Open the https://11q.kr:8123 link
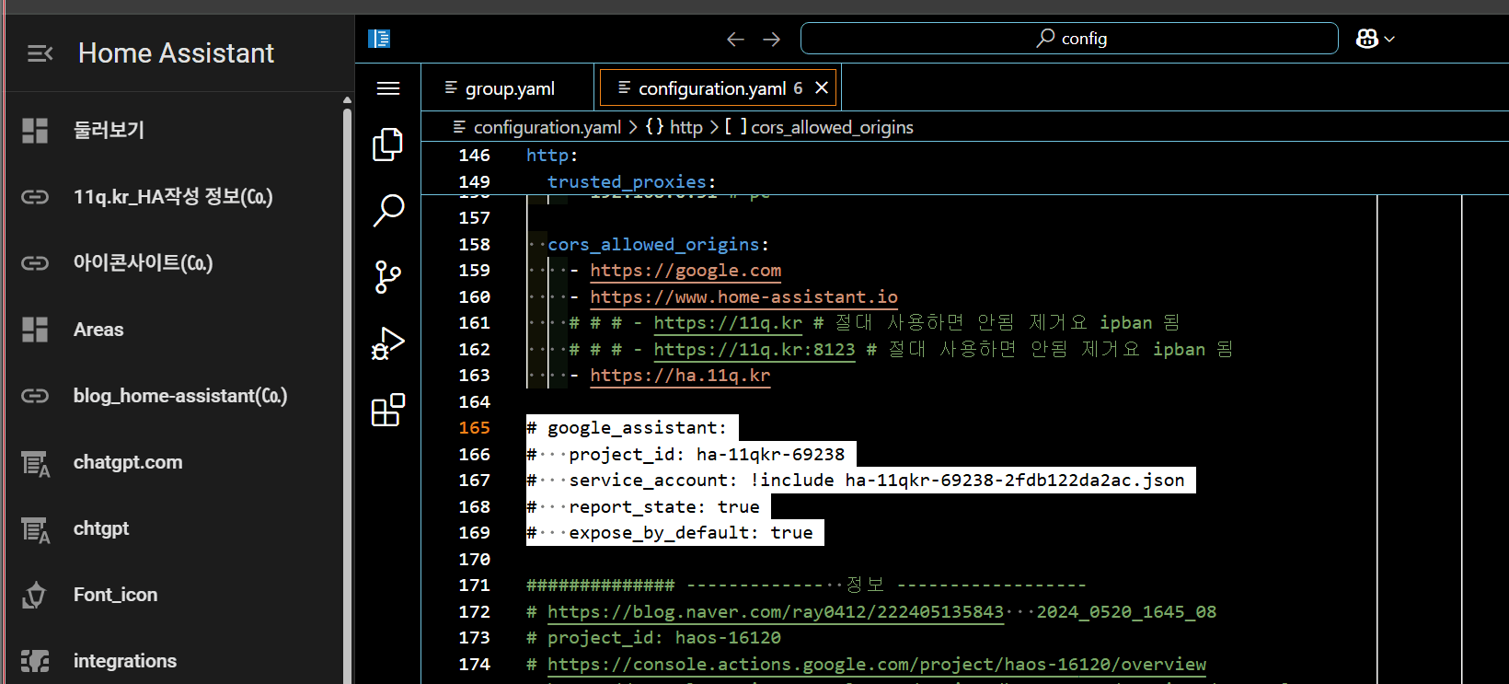1509x684 pixels. (754, 350)
